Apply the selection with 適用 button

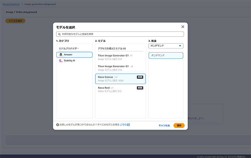179,126
